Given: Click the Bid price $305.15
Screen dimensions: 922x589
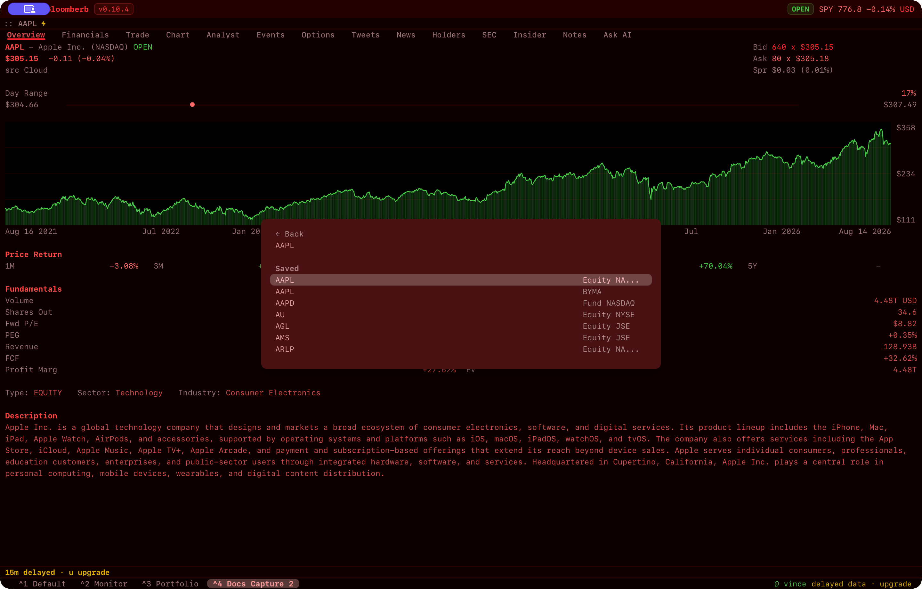Looking at the screenshot, I should (817, 47).
